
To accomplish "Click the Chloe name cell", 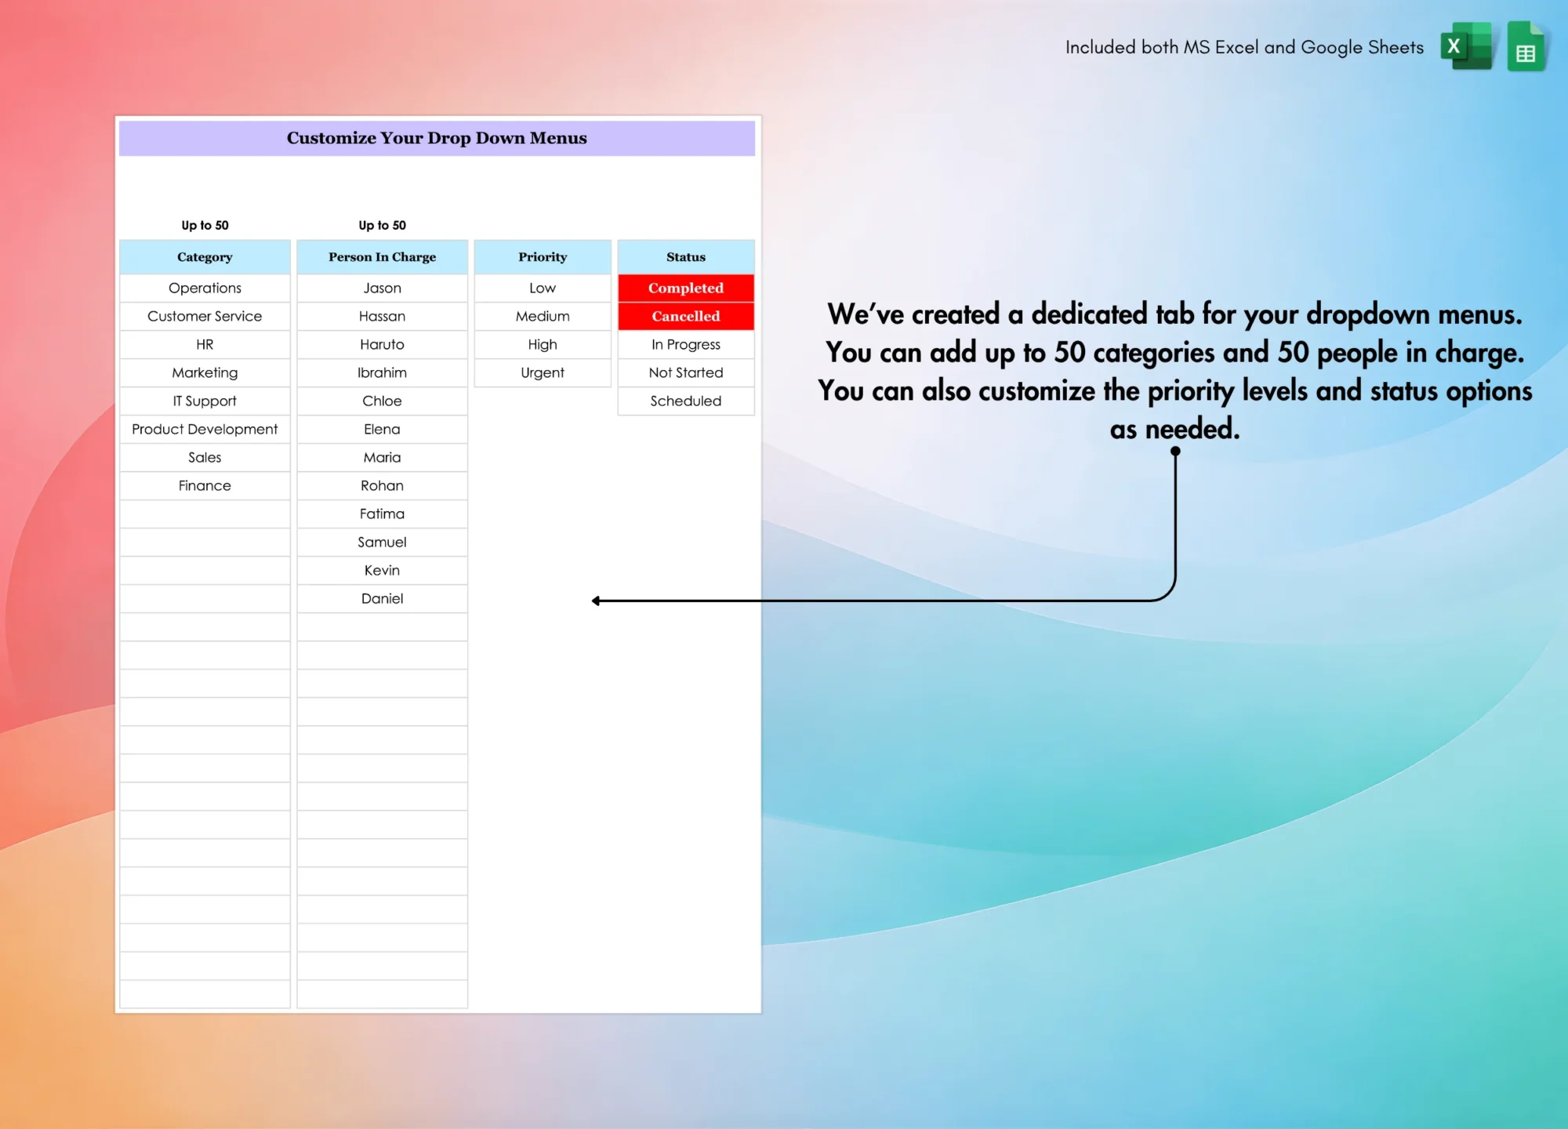I will (382, 401).
